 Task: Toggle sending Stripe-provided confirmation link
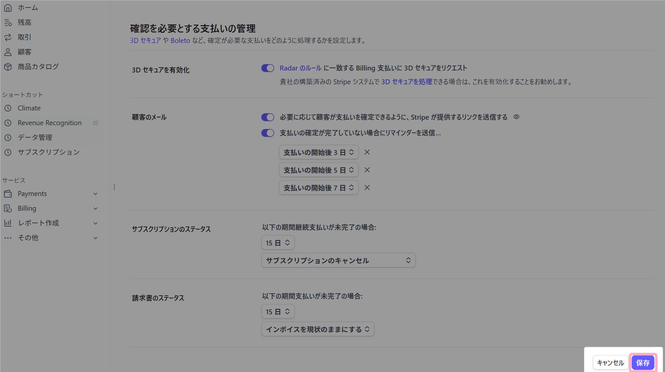click(268, 117)
